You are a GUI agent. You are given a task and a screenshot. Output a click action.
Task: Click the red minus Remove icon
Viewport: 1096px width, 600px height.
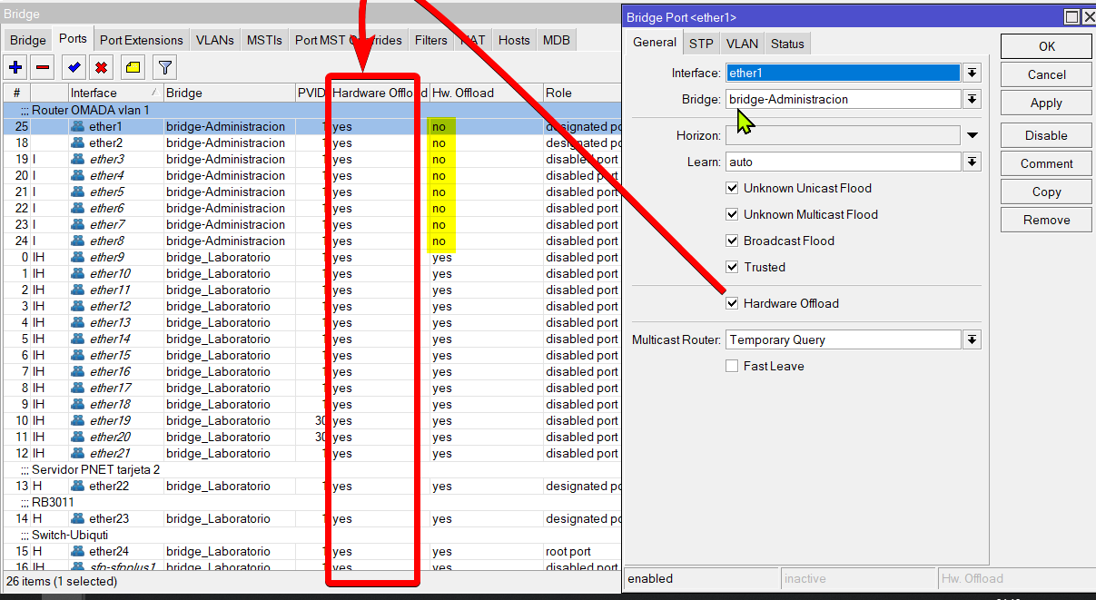(x=43, y=67)
